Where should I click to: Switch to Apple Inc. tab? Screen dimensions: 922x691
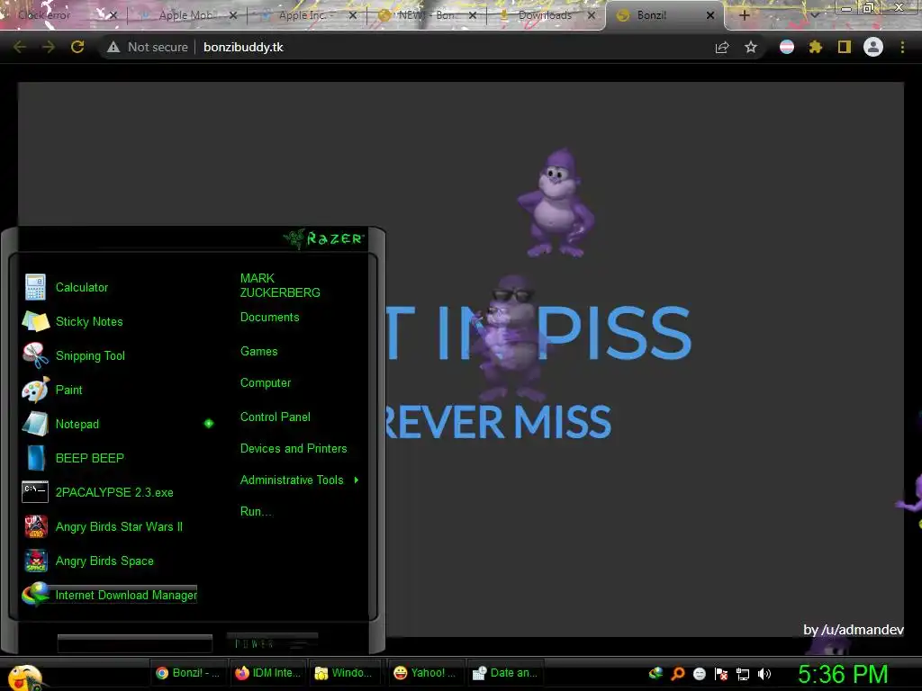click(306, 15)
